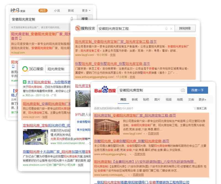Select 贴吧 tab in Baidu
The width and height of the screenshot is (221, 184).
coord(146,99)
